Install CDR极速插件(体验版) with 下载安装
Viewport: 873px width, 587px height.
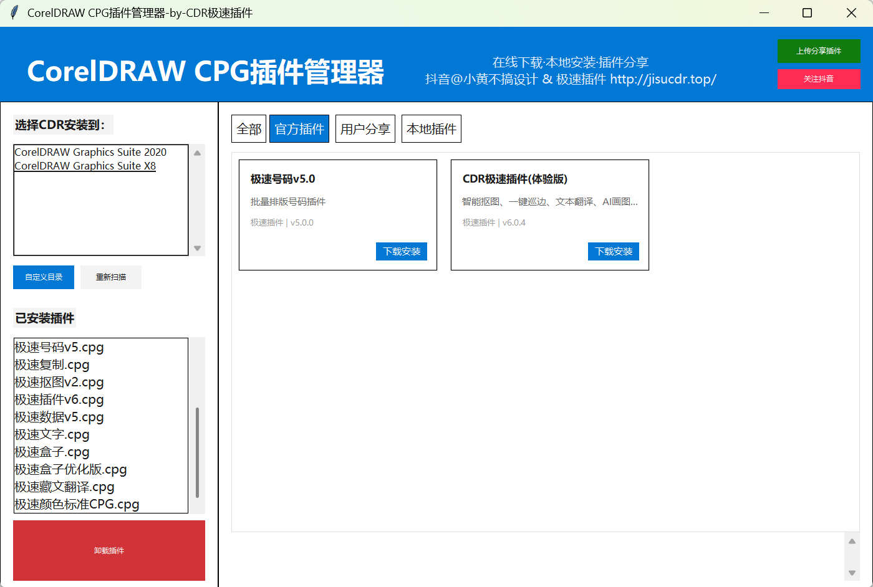613,251
